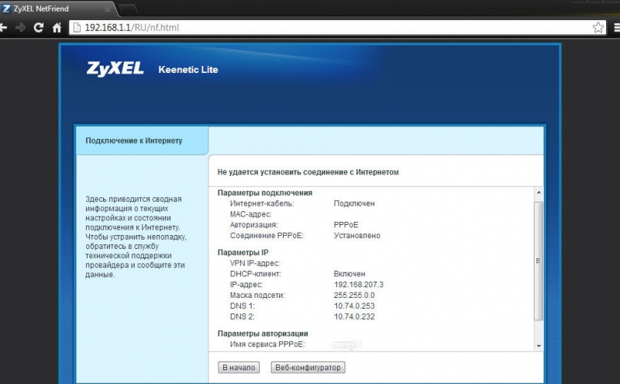Click the MAC-адрес label
Viewport: 620px width, 384px height.
coord(250,214)
